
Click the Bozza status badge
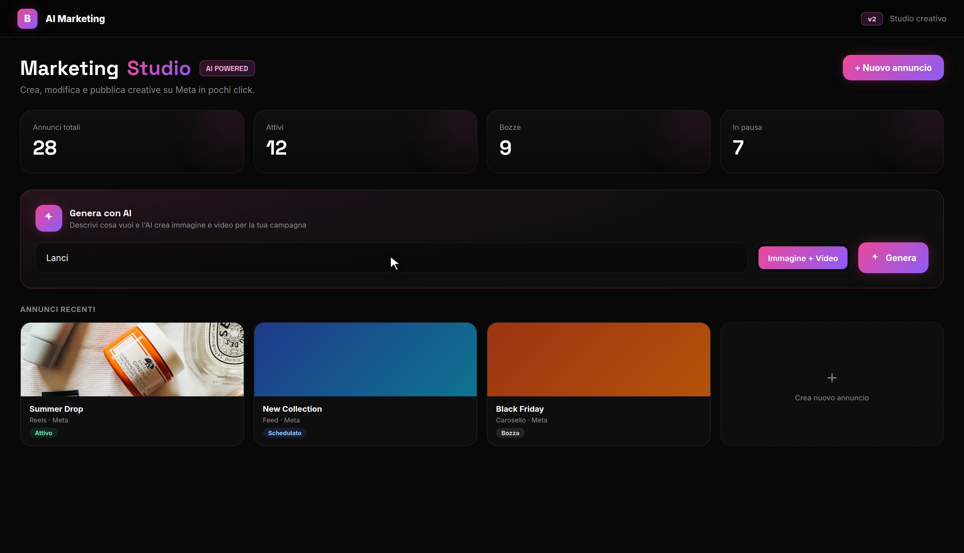pyautogui.click(x=510, y=433)
